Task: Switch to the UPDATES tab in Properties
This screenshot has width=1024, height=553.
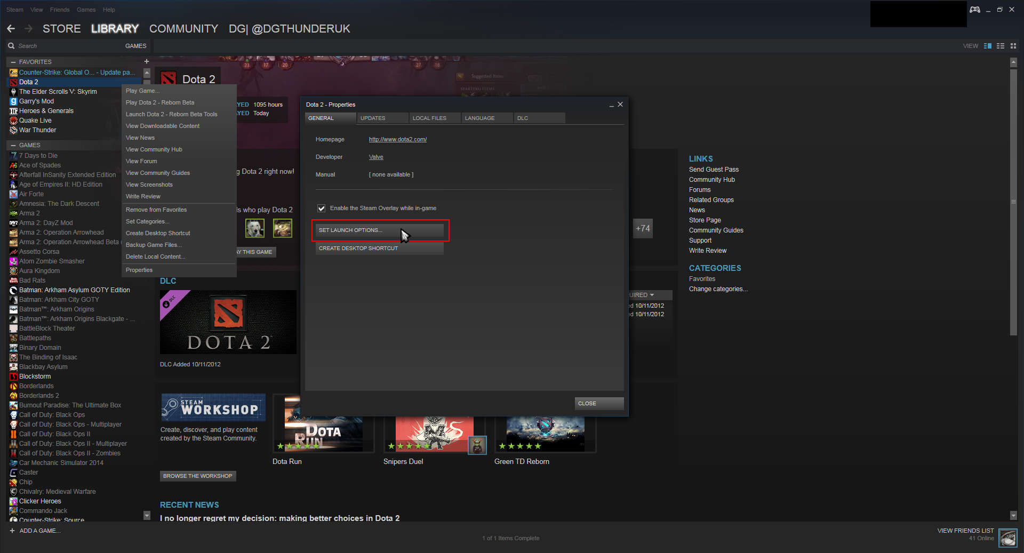Action: click(x=382, y=118)
